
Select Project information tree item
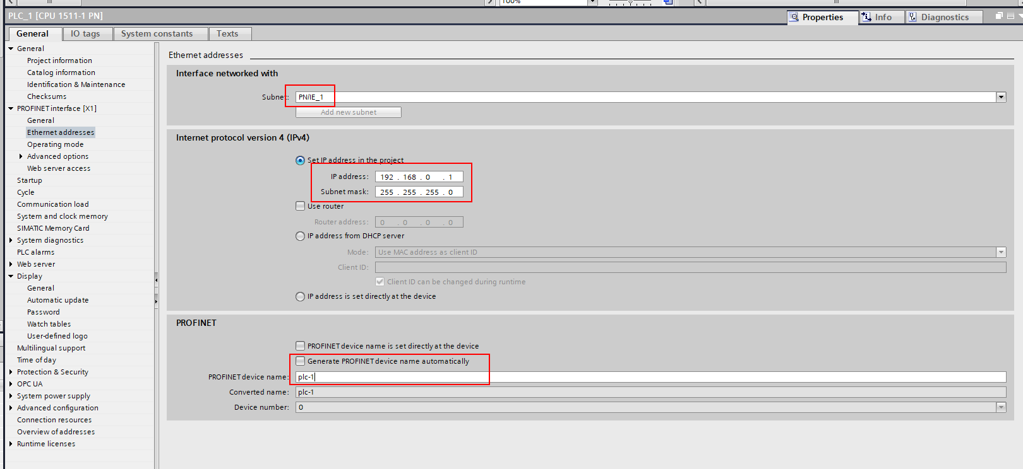[59, 61]
